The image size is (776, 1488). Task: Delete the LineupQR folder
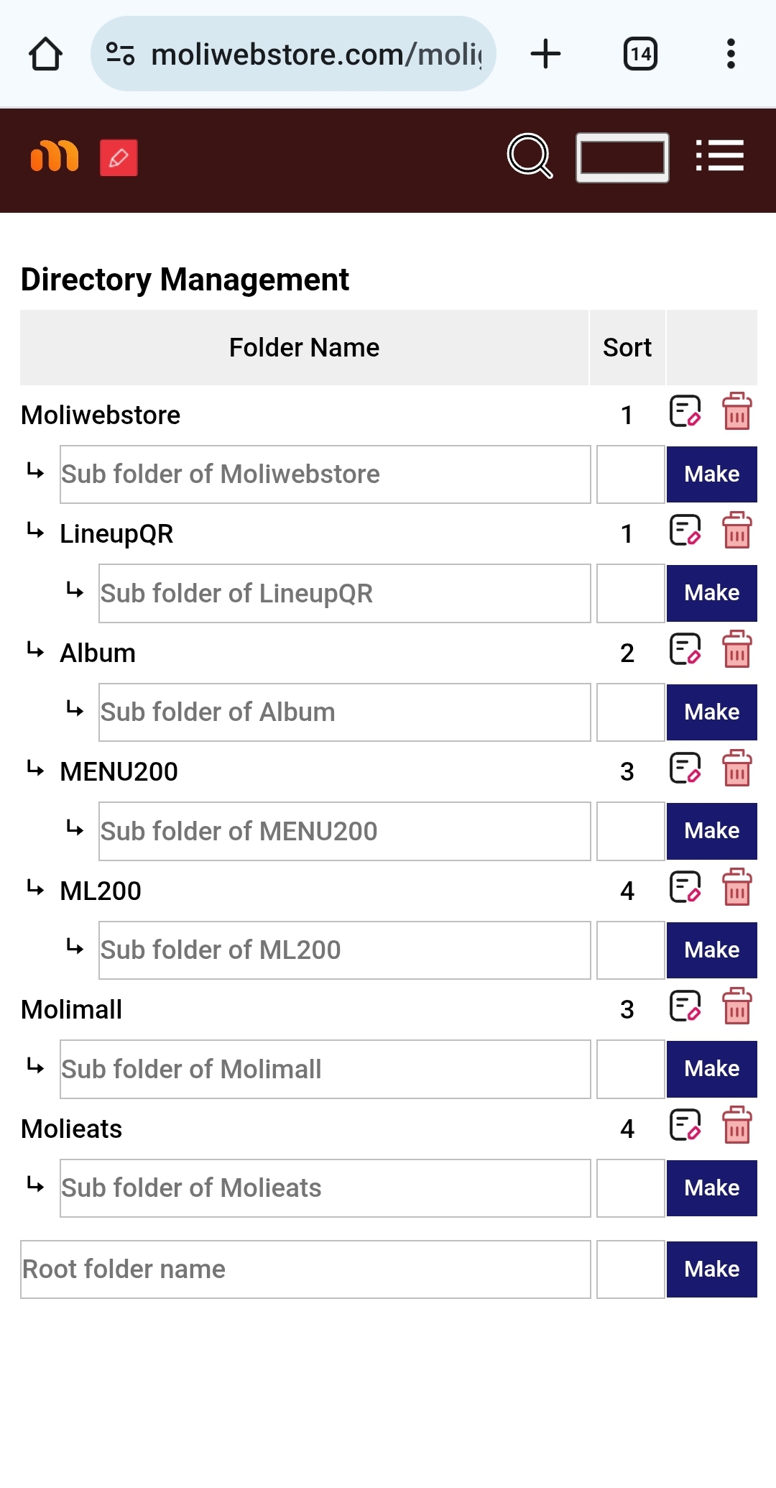tap(737, 531)
